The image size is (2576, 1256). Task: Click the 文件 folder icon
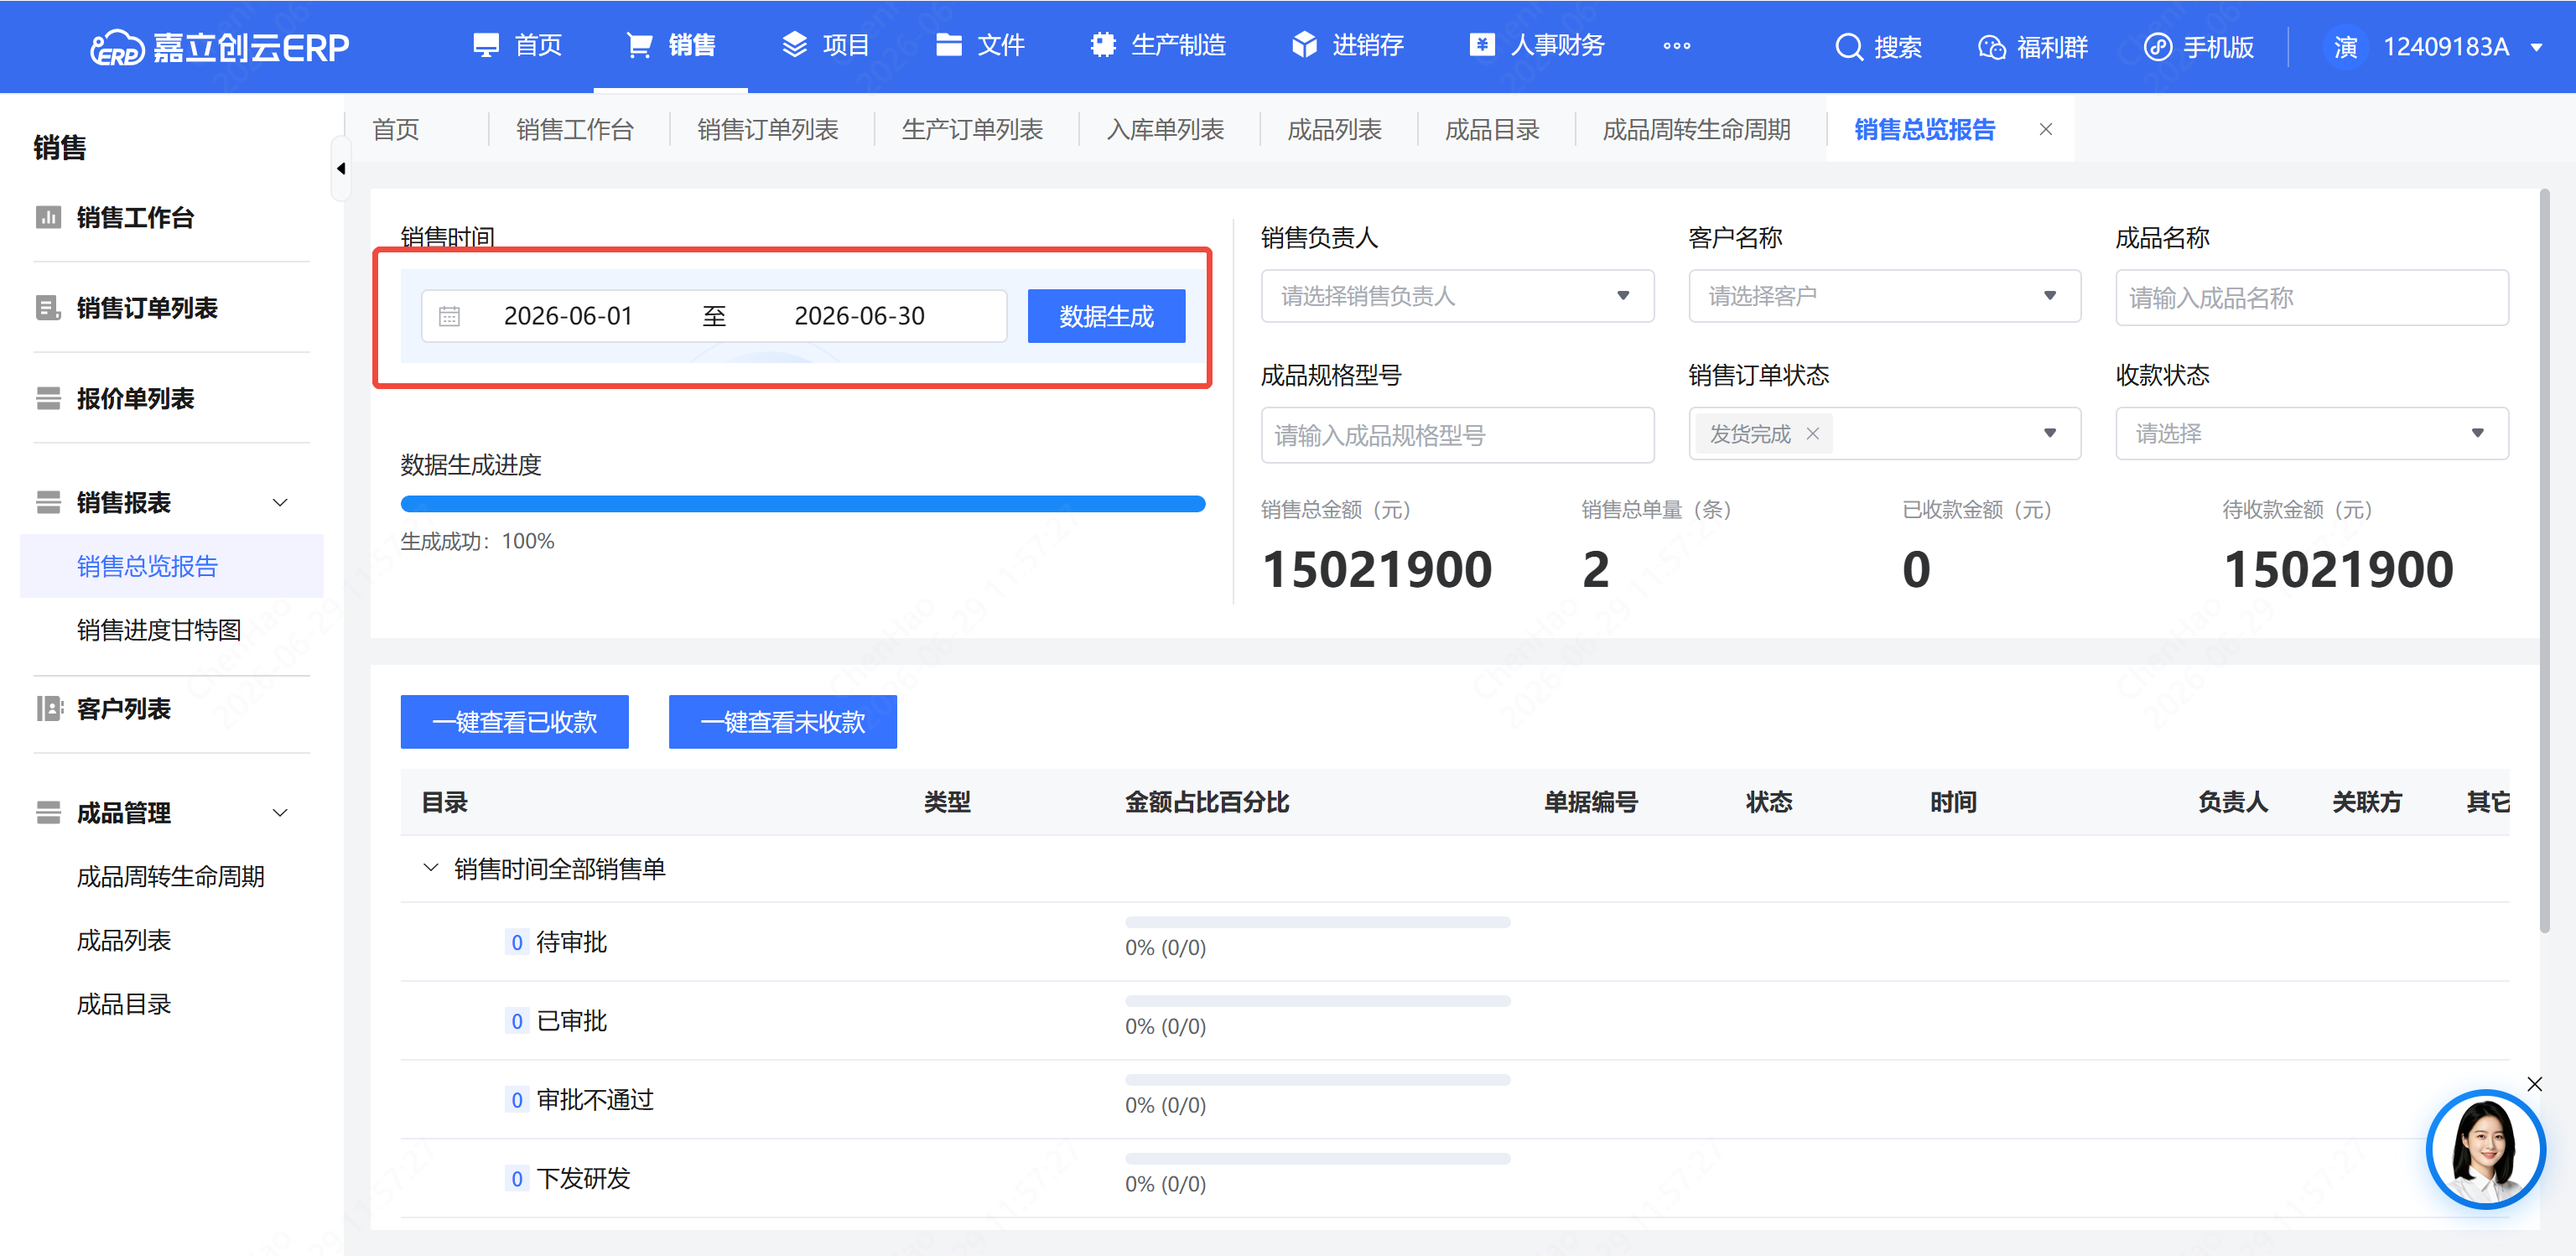948,45
